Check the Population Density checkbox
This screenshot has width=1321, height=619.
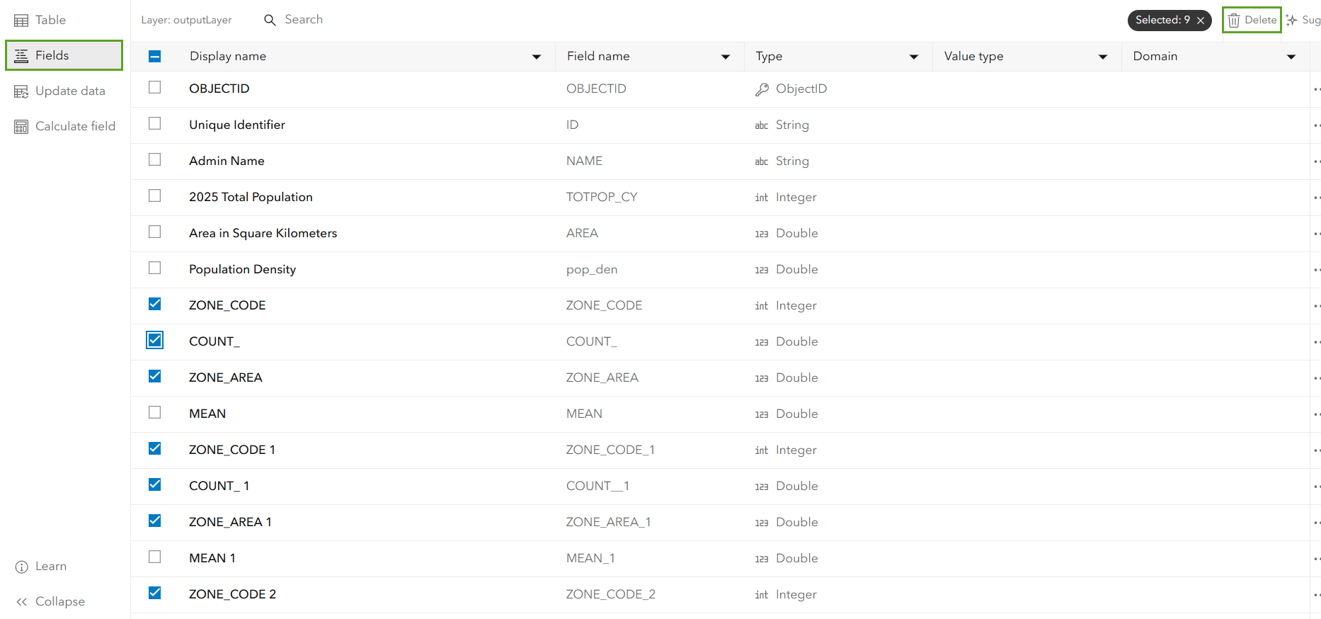[x=155, y=268]
